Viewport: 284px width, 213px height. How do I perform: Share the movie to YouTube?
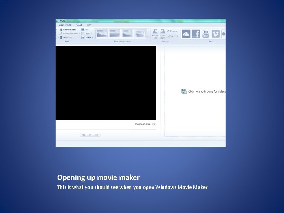(206, 34)
